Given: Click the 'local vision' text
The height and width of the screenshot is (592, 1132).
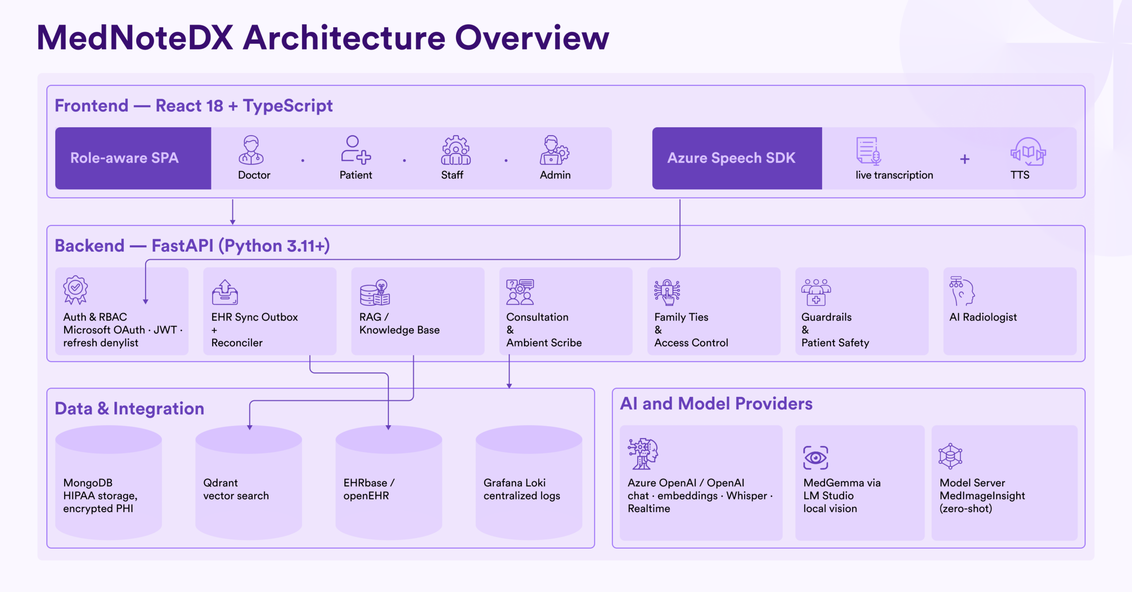Looking at the screenshot, I should pos(830,508).
